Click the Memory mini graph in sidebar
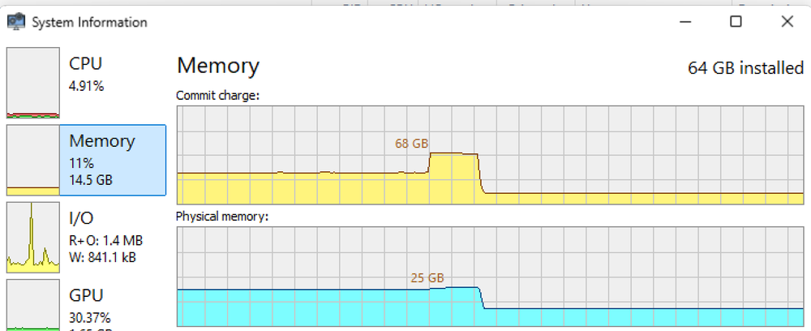The image size is (811, 331). coord(32,160)
